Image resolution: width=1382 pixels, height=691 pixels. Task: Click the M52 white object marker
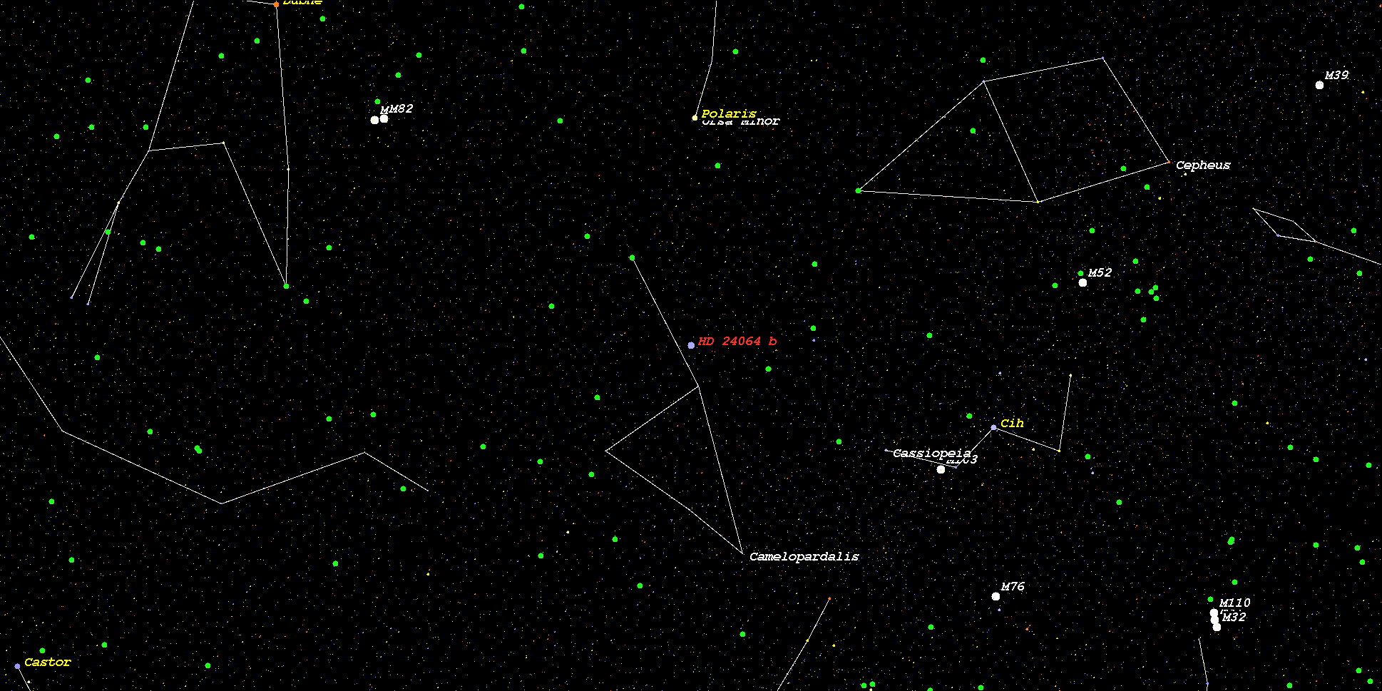(1082, 282)
